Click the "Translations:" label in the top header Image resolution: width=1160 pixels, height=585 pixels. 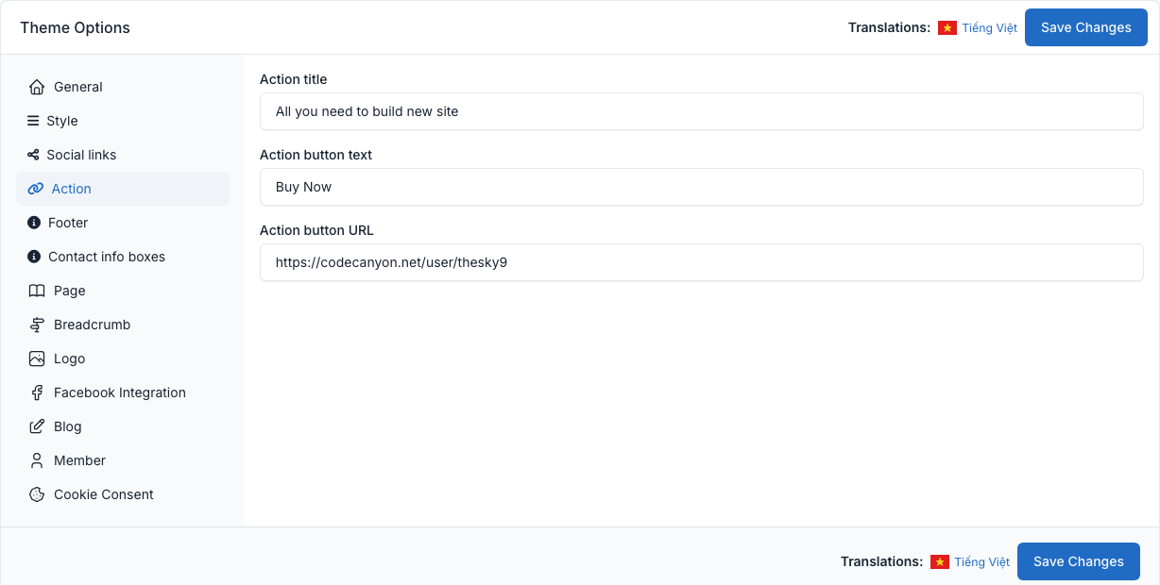coord(889,27)
